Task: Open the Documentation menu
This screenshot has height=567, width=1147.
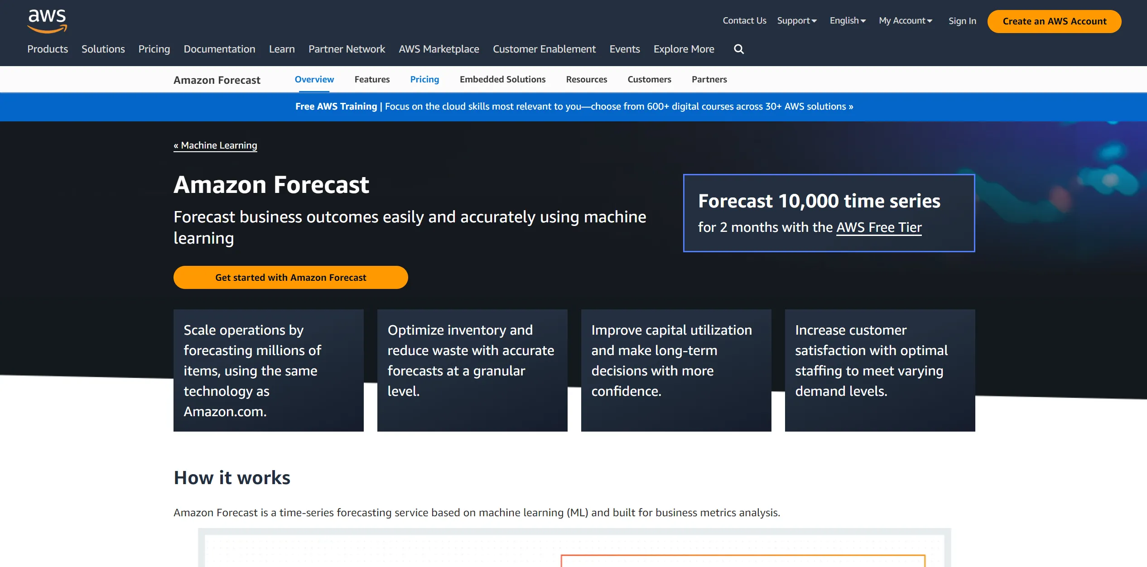Action: tap(219, 49)
